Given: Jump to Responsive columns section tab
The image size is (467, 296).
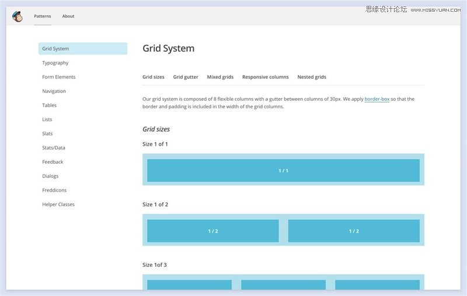Looking at the screenshot, I should click(x=266, y=77).
